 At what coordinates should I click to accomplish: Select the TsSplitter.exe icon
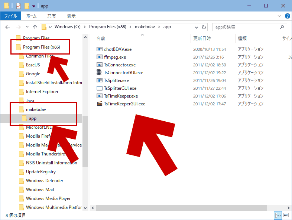point(100,81)
